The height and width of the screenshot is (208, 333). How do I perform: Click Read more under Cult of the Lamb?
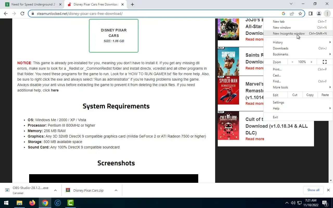point(255,139)
